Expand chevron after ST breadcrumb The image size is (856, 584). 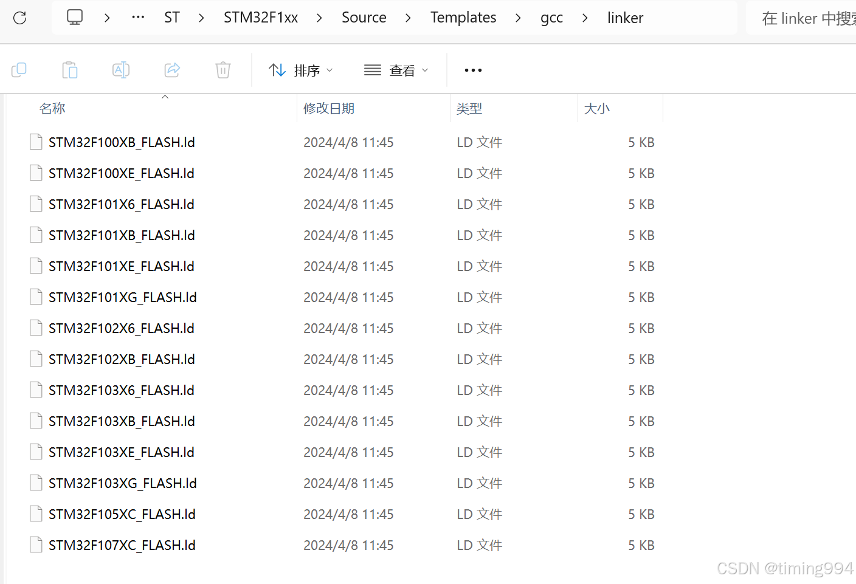pos(201,18)
